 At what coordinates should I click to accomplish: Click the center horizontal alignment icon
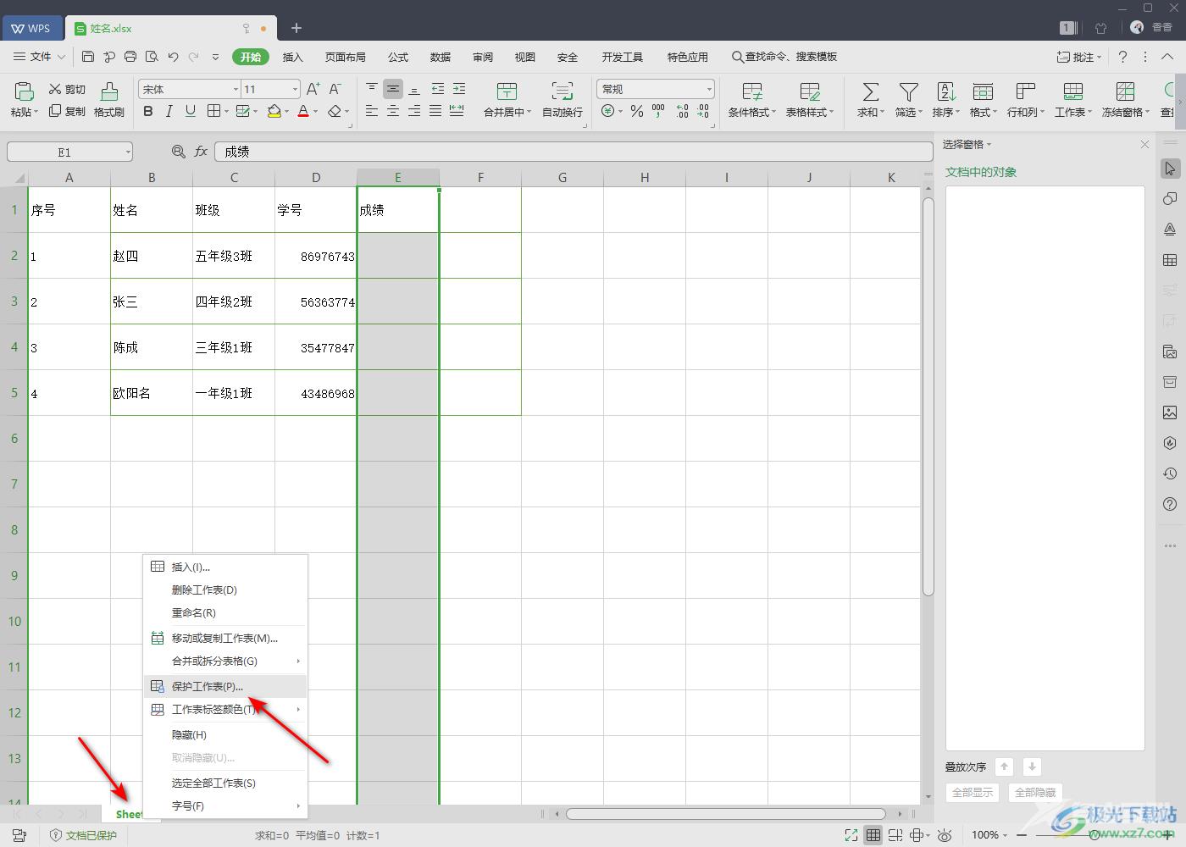(393, 111)
